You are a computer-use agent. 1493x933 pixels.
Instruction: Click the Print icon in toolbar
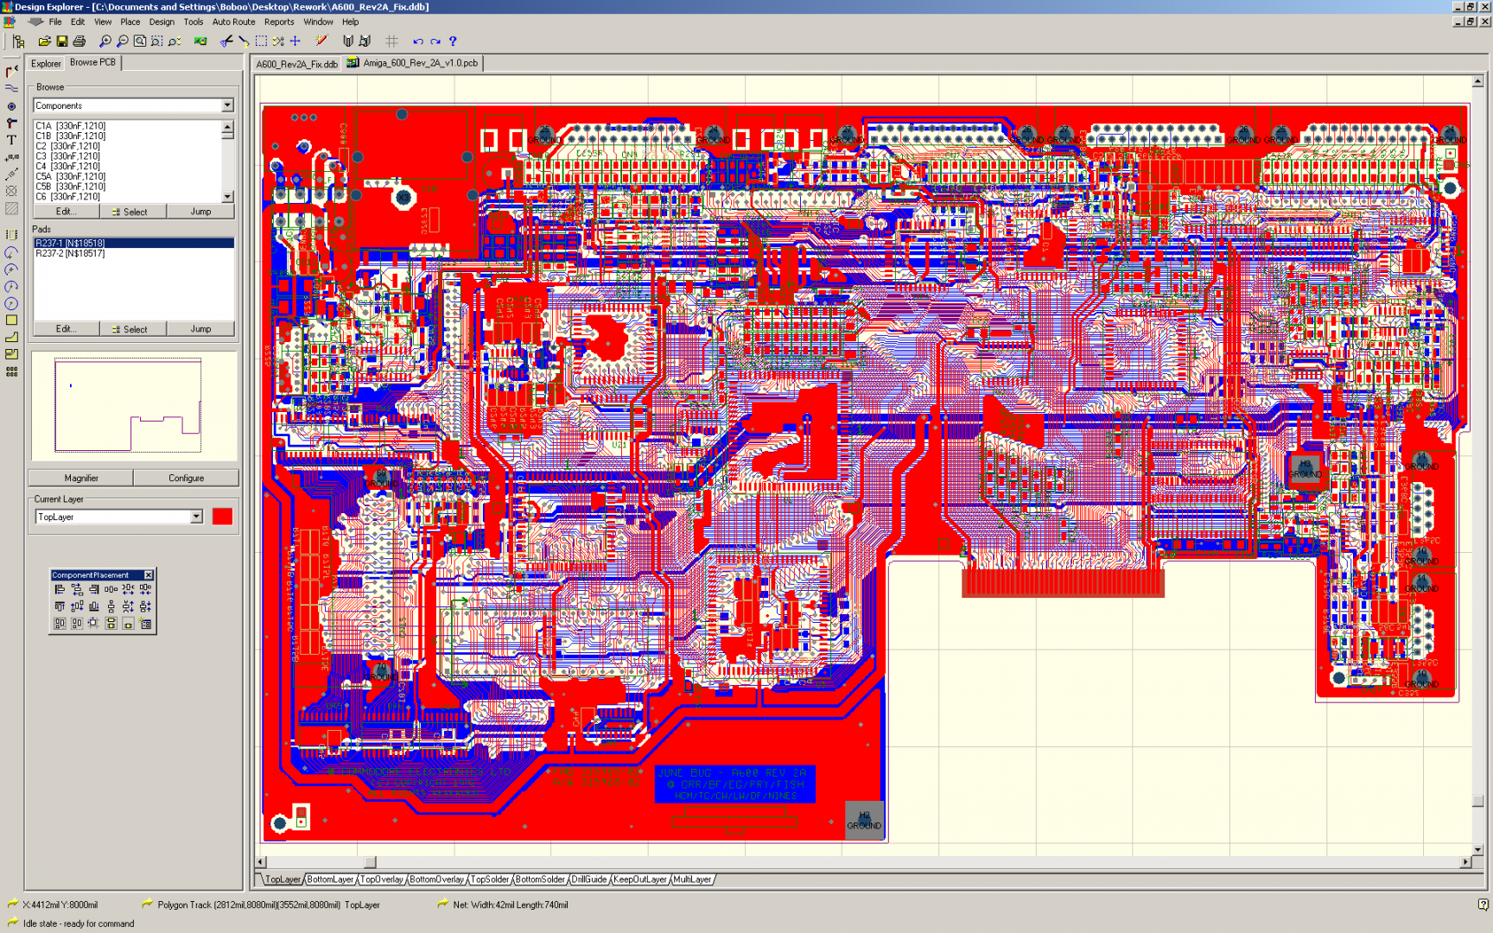[79, 41]
